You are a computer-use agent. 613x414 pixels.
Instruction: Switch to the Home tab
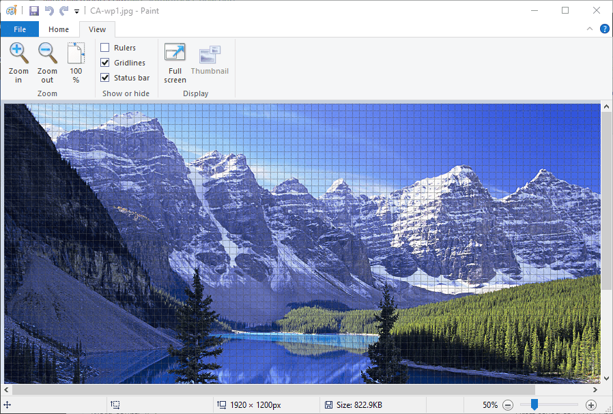click(59, 29)
